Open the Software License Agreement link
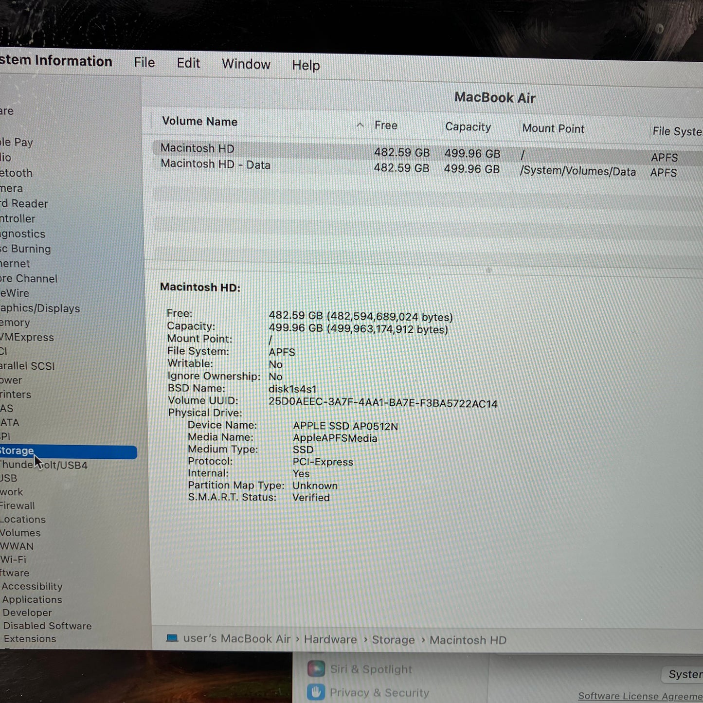703x703 pixels. coord(641,696)
